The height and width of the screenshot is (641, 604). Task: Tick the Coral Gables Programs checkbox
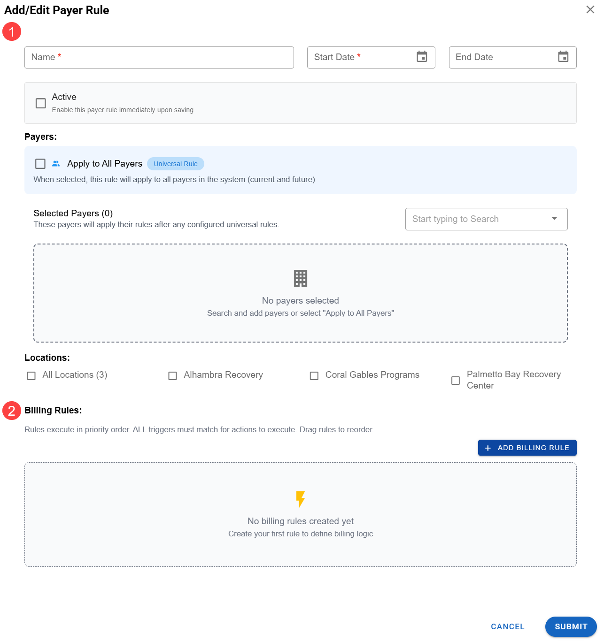pyautogui.click(x=314, y=376)
